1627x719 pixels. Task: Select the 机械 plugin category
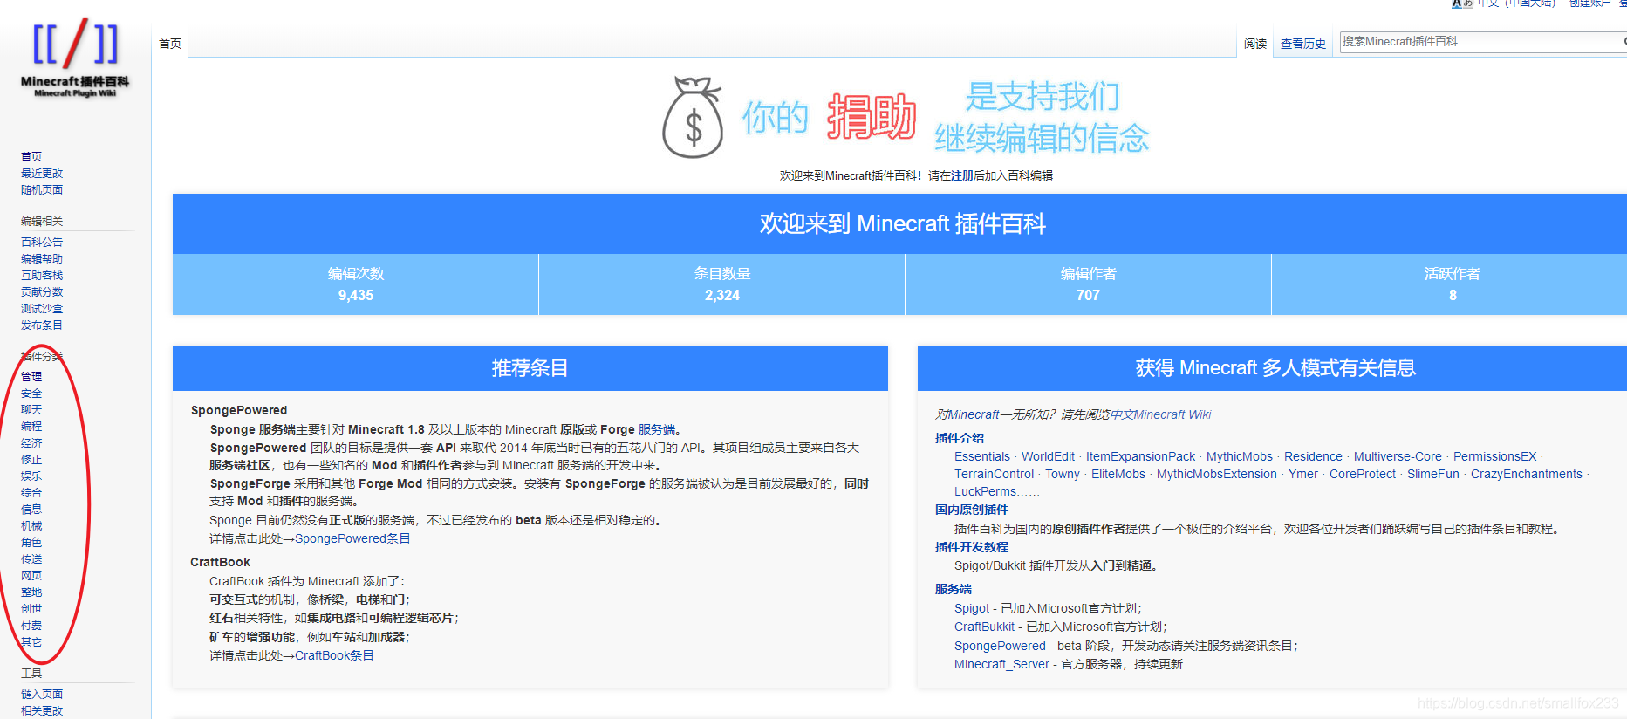[x=31, y=525]
